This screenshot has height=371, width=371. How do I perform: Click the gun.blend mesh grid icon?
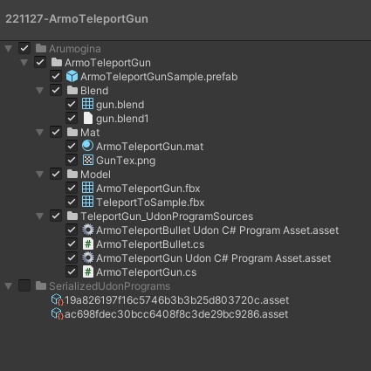pos(87,104)
